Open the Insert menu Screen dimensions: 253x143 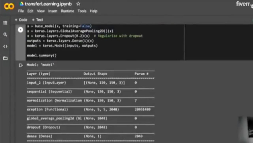coord(53,11)
